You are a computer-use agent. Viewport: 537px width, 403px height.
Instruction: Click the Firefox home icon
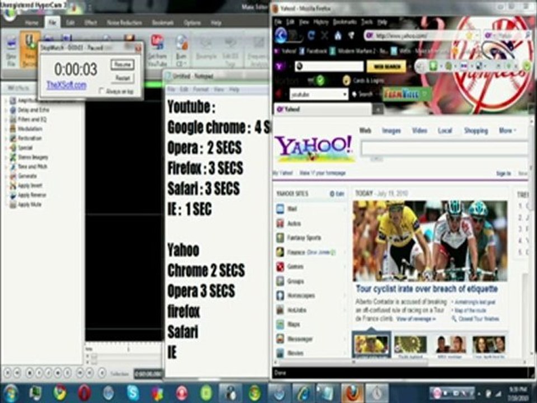[x=338, y=35]
